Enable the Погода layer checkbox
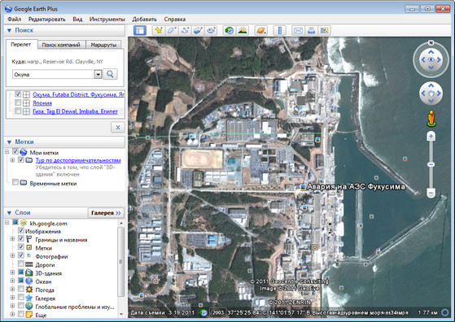Viewport: 455px width, 322px height. (x=21, y=289)
